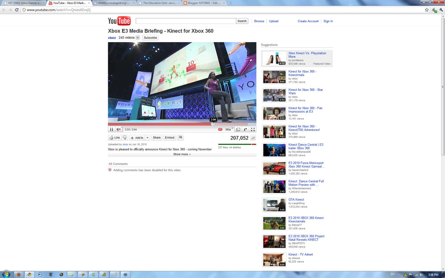The height and width of the screenshot is (278, 445).
Task: Expand the Add to dropdown arrow
Action: [147, 138]
